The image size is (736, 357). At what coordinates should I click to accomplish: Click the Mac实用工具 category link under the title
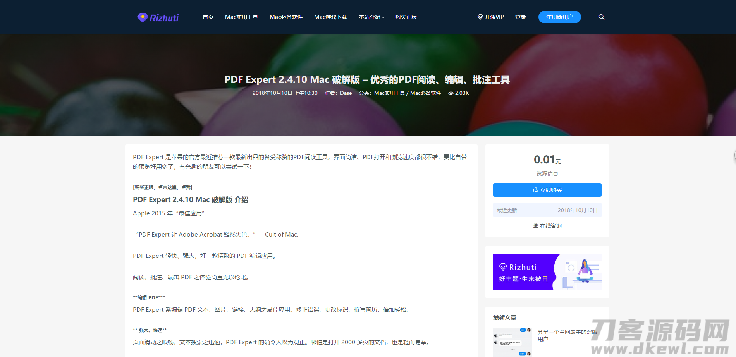[x=389, y=93]
